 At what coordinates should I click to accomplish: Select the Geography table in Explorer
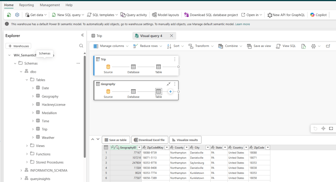coord(50,96)
